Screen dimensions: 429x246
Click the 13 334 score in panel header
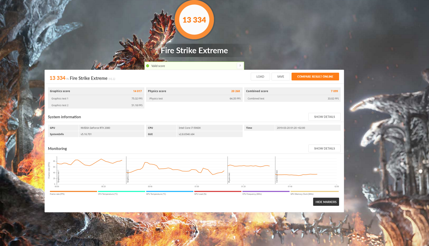(x=57, y=78)
